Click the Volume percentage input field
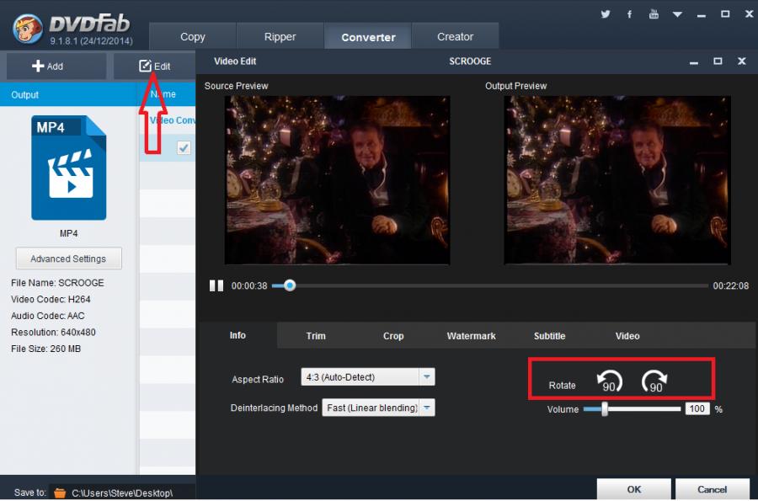Viewport: 758px width, 501px height. (x=697, y=409)
